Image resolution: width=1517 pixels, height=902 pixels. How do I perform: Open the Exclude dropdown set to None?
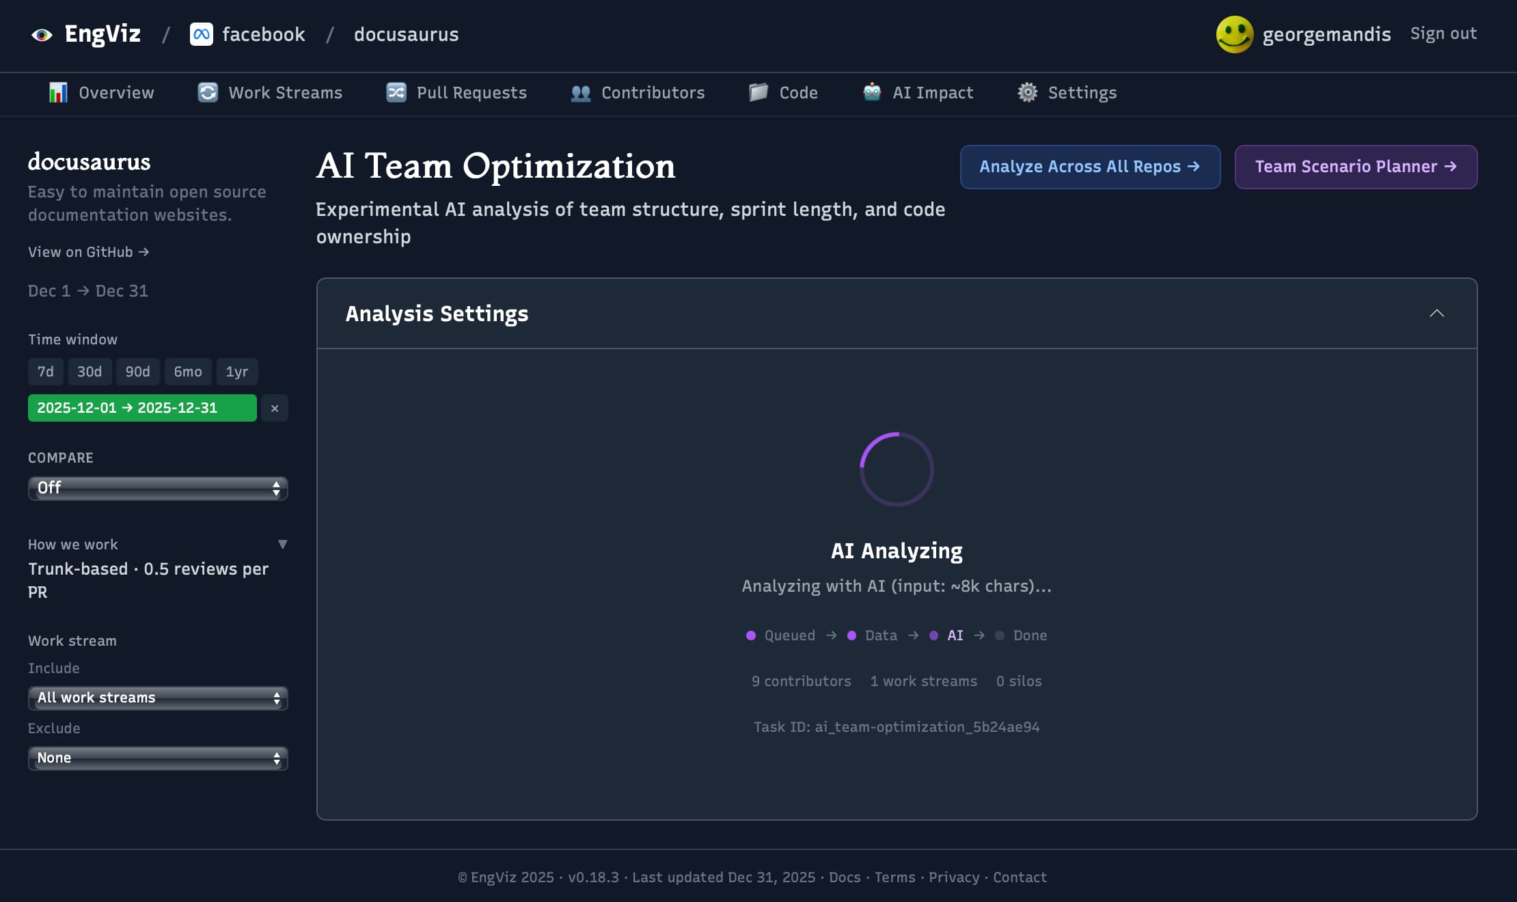click(x=158, y=758)
